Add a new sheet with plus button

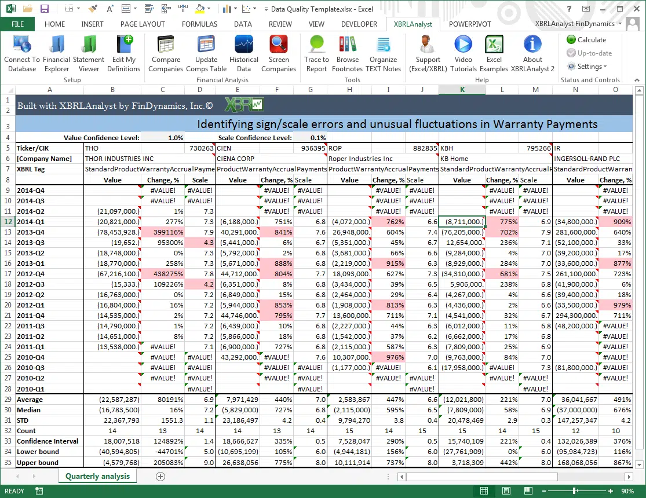pyautogui.click(x=160, y=476)
